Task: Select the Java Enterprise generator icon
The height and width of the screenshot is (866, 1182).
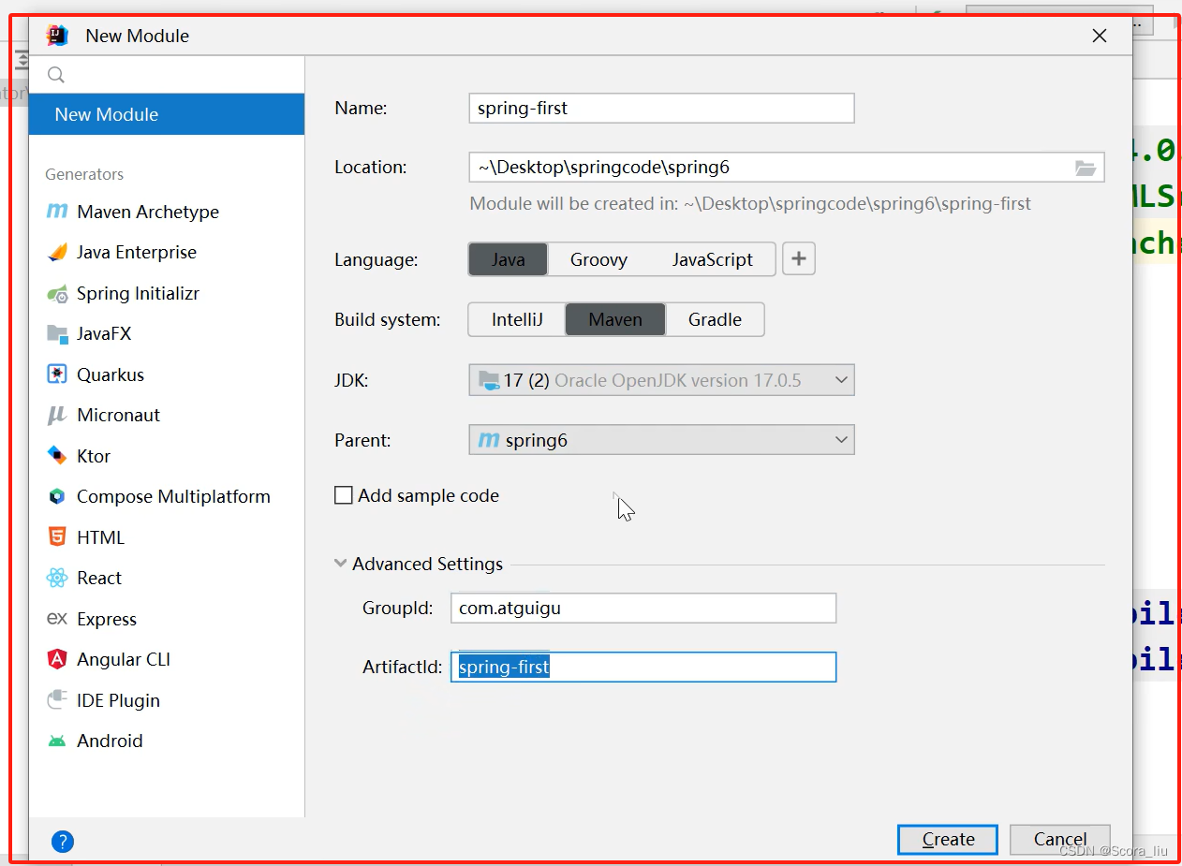Action: click(x=57, y=252)
